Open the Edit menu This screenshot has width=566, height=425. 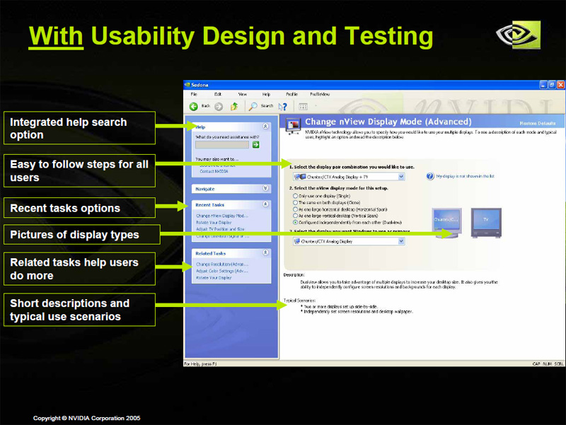coord(218,94)
